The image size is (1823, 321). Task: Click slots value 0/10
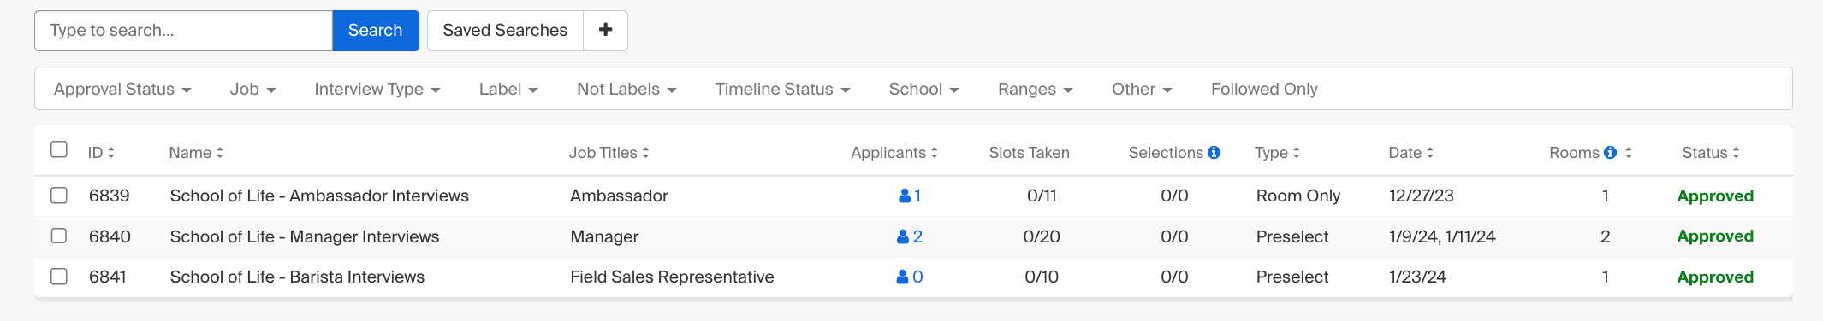point(1042,277)
